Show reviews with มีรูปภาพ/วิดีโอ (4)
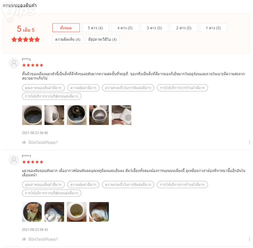 [103, 39]
